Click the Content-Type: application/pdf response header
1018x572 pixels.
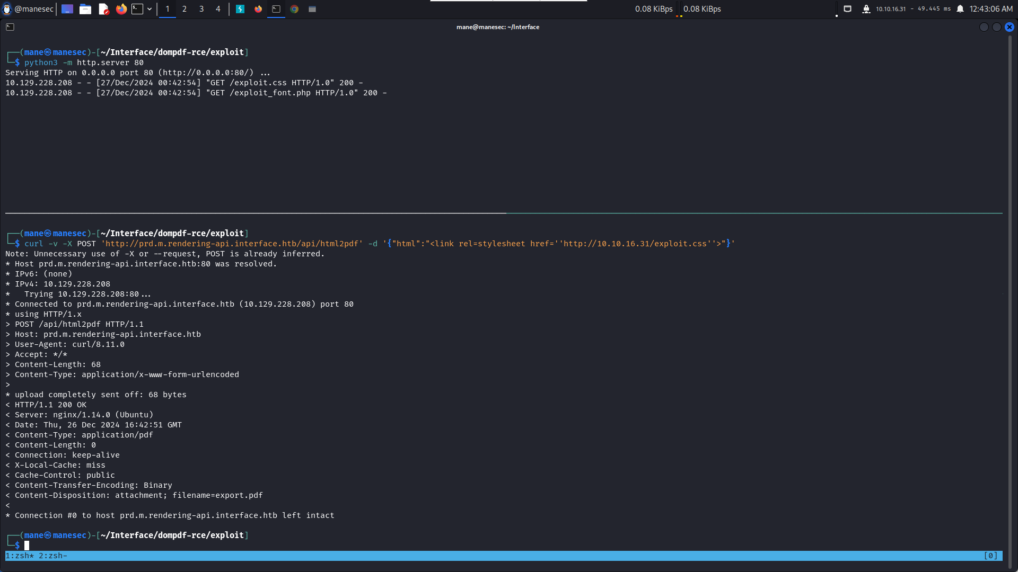point(79,435)
